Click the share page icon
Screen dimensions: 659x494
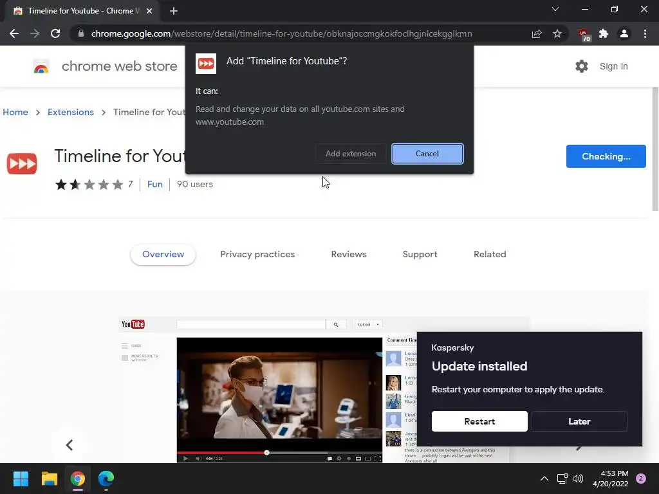pyautogui.click(x=536, y=33)
